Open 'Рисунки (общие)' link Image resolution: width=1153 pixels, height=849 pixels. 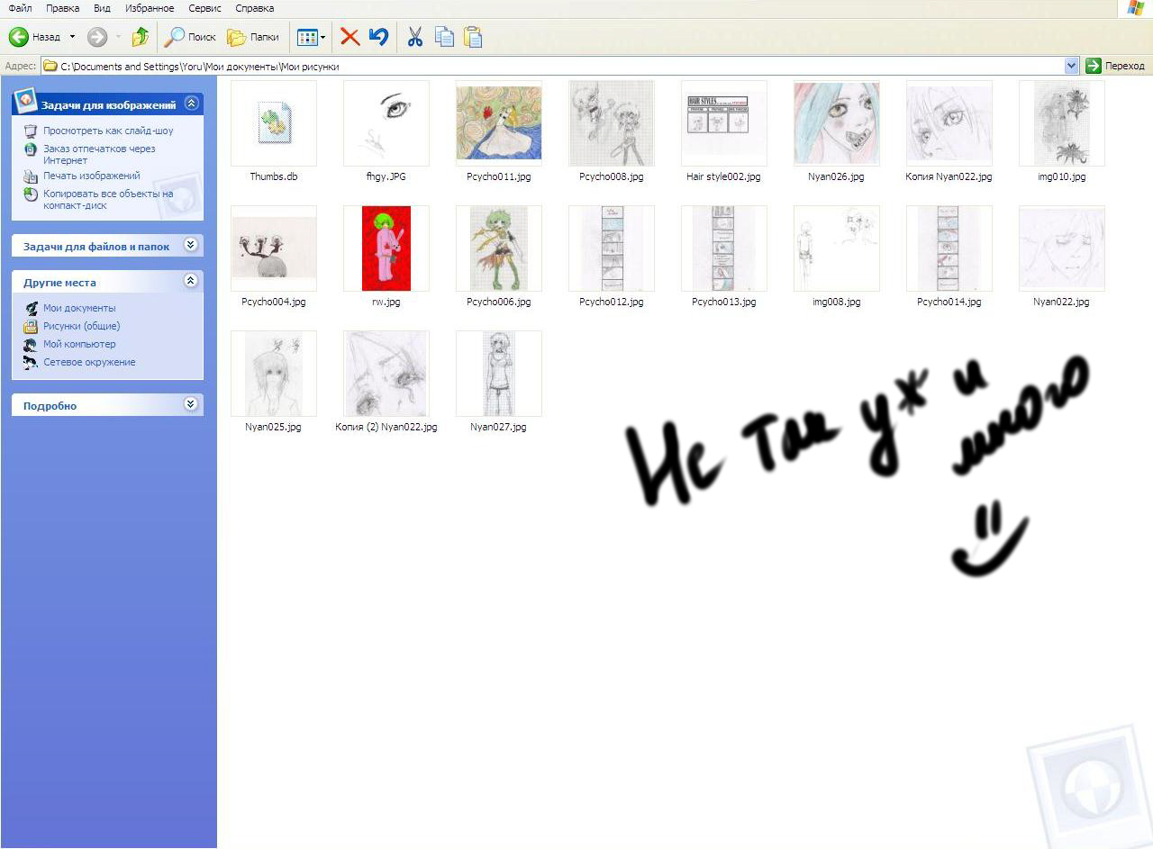82,326
